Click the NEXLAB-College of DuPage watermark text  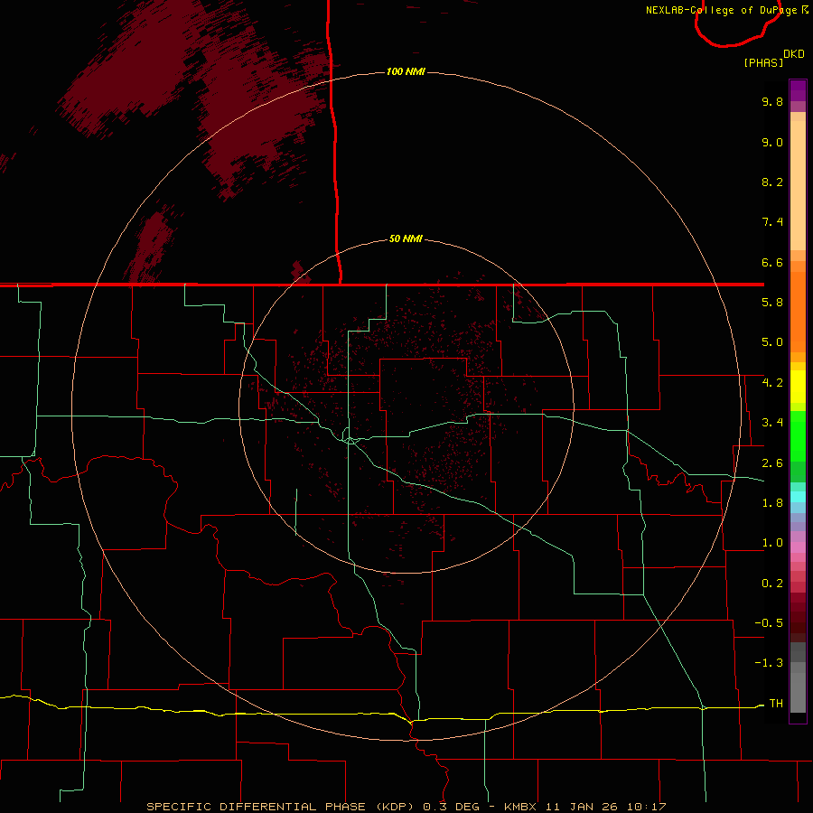tap(727, 10)
